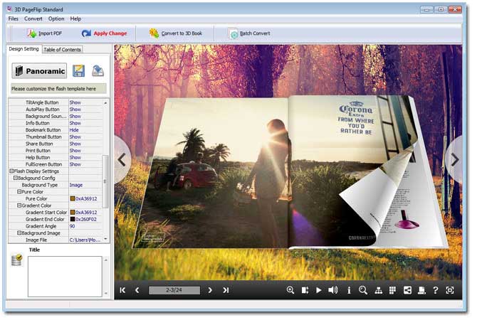Viewport: 477px width, 320px height.
Task: Go to the first page of the flipbook
Action: (x=122, y=290)
